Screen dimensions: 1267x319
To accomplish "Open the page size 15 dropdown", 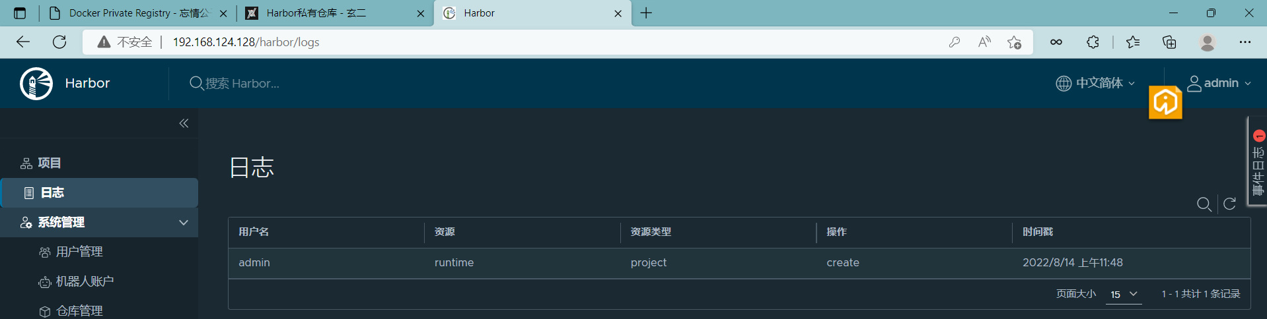I will pos(1124,294).
